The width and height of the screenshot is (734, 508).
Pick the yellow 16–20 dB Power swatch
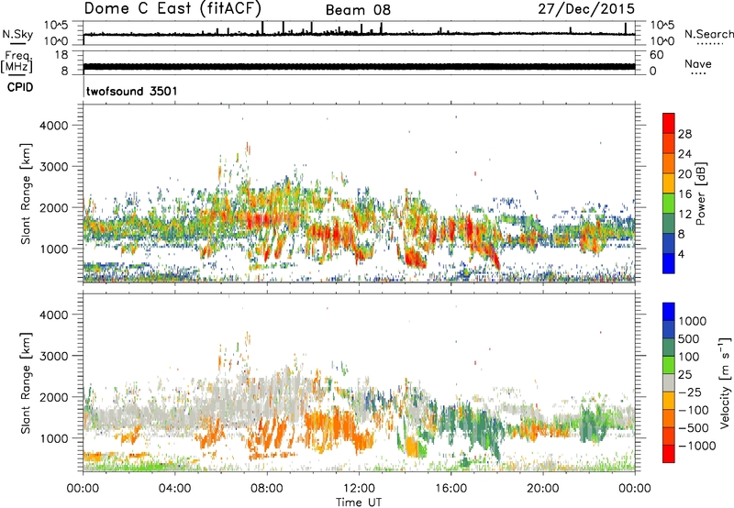669,182
